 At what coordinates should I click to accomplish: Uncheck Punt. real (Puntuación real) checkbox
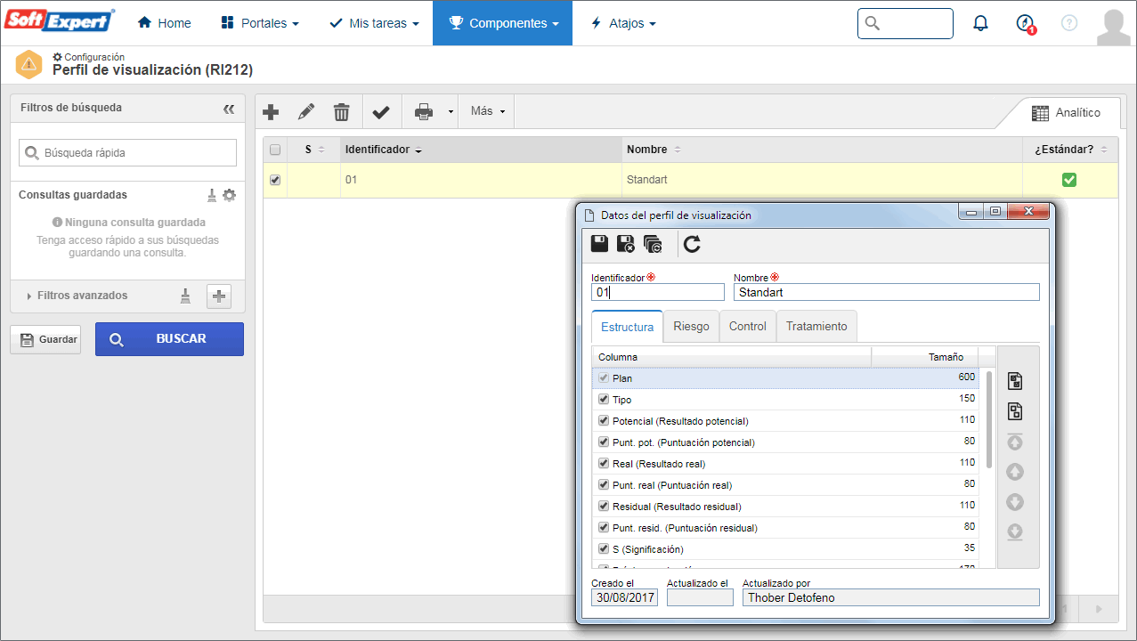pos(604,485)
